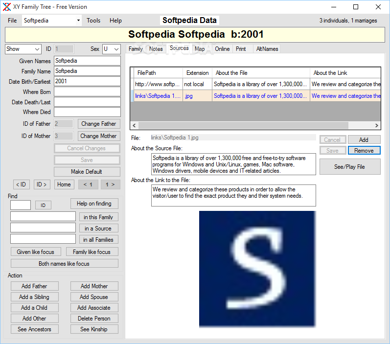Open the File menu
This screenshot has width=390, height=344.
(x=12, y=21)
